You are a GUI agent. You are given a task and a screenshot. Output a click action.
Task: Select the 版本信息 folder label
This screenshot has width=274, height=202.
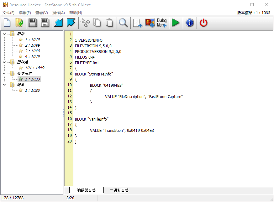click(24, 74)
